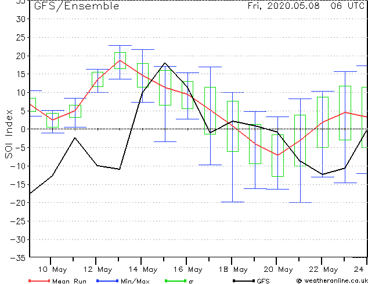Image resolution: width=368 pixels, height=284 pixels.
Task: Click the black GFS legend line
Action: [244, 281]
